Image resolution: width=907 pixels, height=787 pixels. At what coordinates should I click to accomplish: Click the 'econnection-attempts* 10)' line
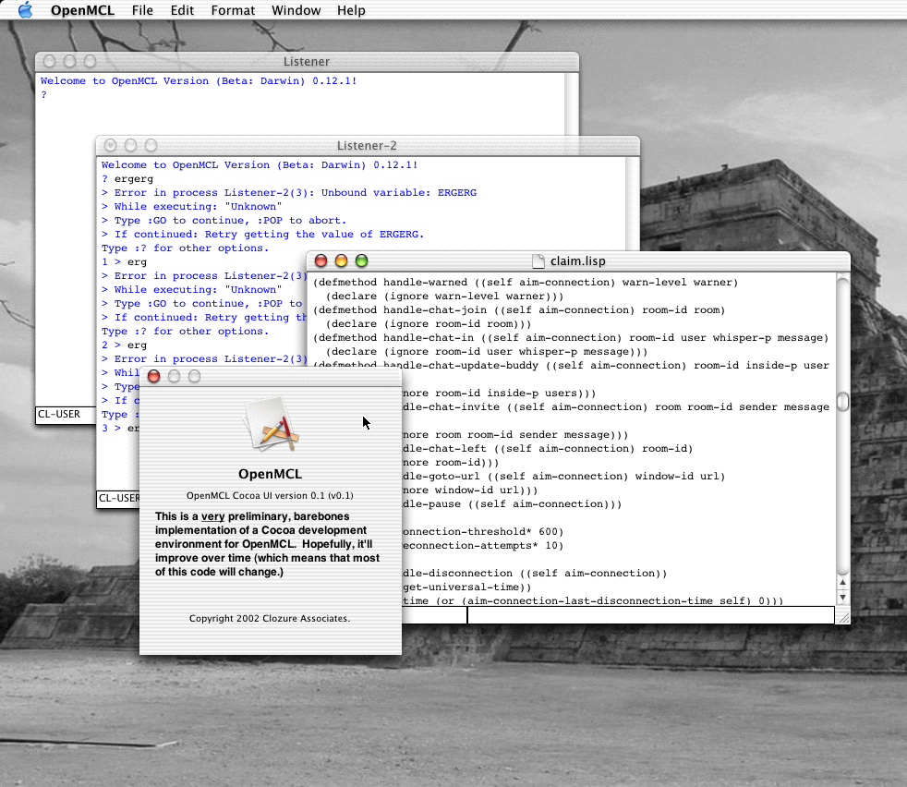[483, 546]
